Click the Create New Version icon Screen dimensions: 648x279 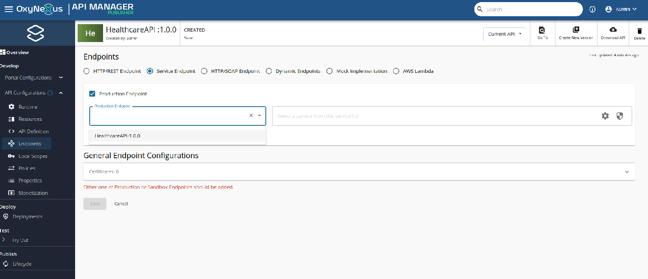tap(576, 30)
